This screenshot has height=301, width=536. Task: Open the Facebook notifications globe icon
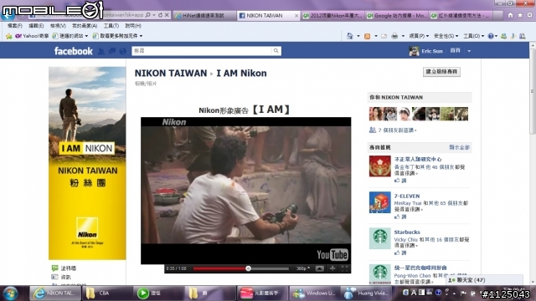click(123, 51)
